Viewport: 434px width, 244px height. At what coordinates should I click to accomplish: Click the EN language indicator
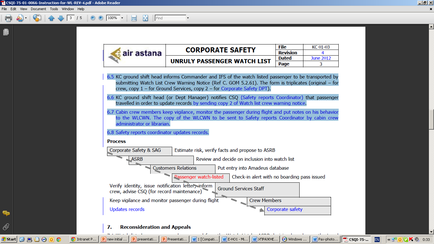click(377, 239)
